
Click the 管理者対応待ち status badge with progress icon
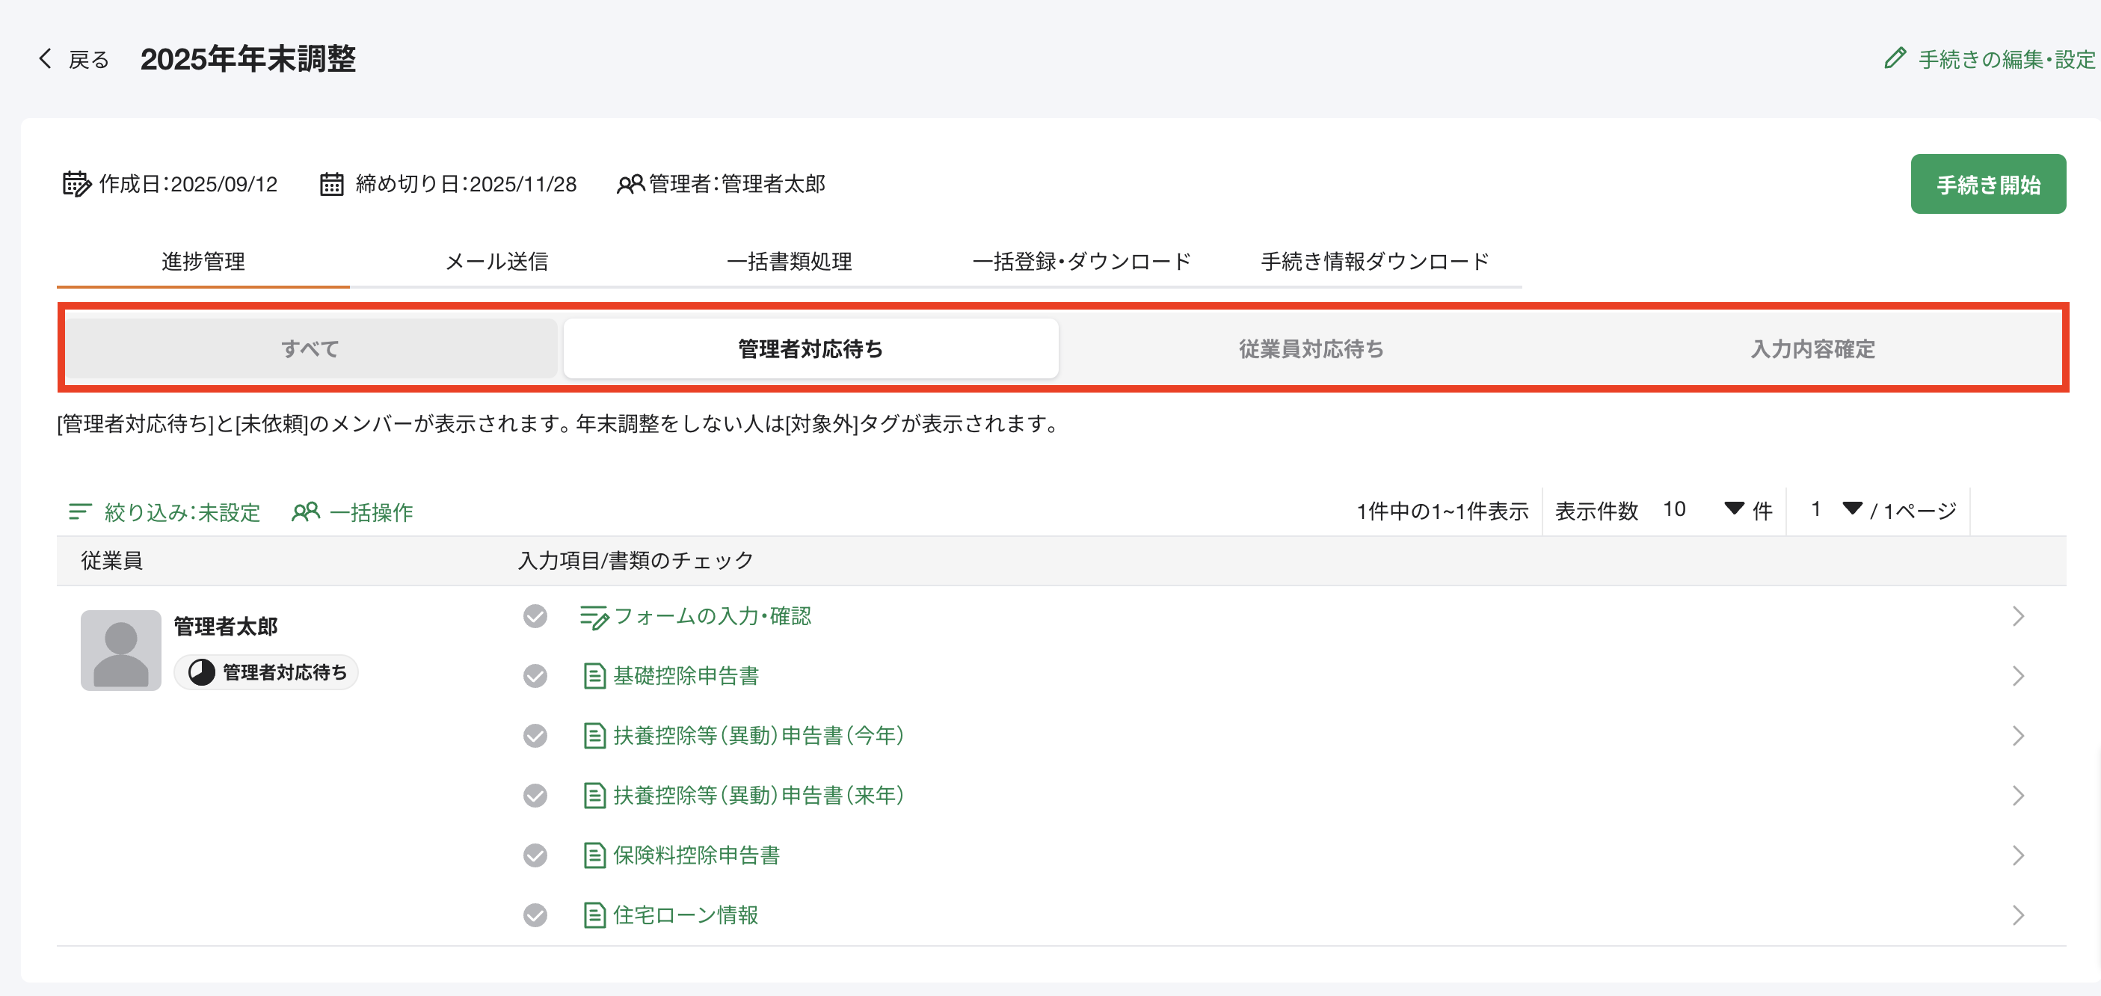(x=267, y=672)
